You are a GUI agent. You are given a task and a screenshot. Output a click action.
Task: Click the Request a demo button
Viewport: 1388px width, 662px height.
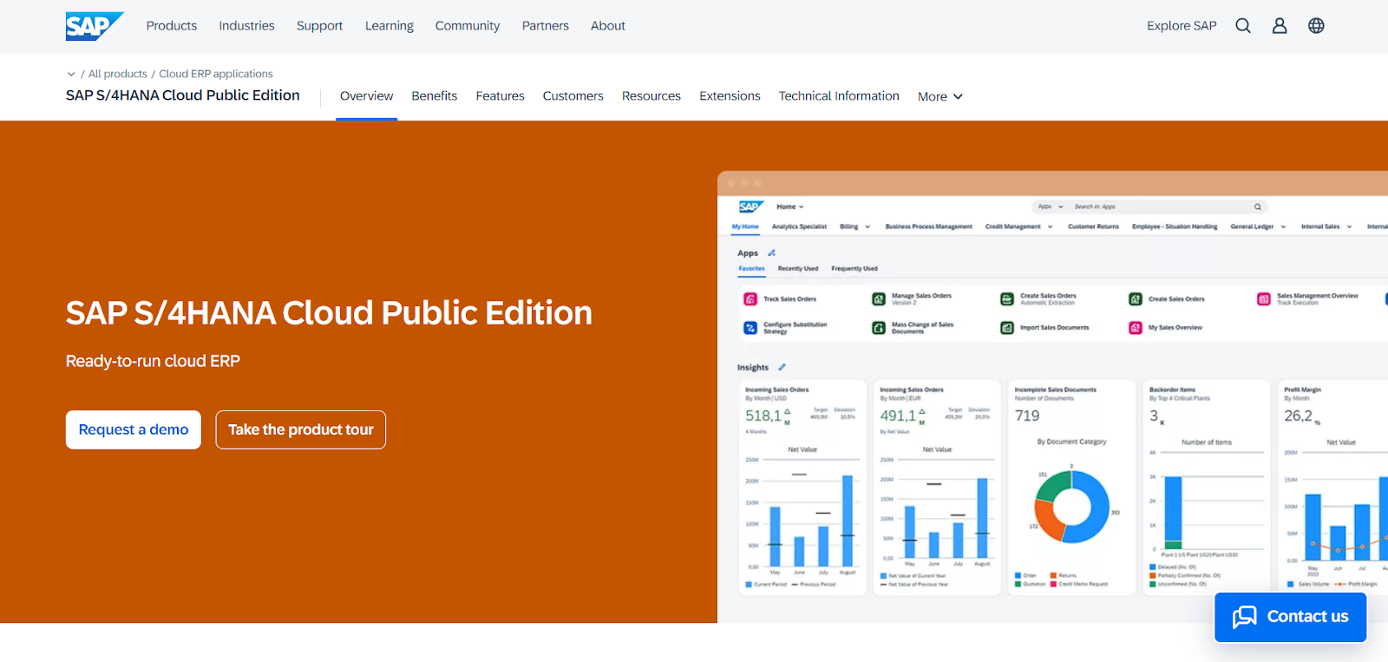tap(134, 429)
